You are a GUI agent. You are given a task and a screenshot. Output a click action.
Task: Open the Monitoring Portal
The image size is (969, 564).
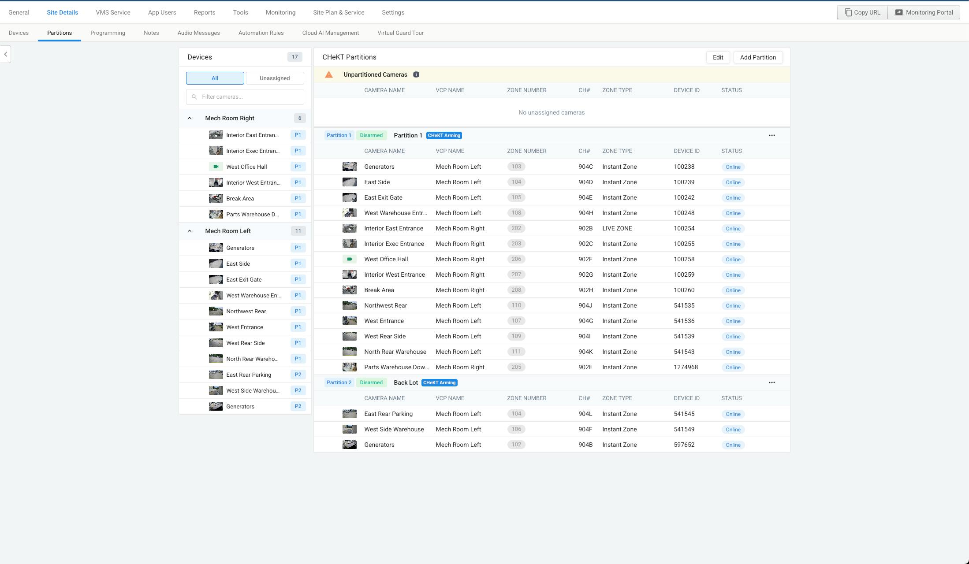coord(924,12)
